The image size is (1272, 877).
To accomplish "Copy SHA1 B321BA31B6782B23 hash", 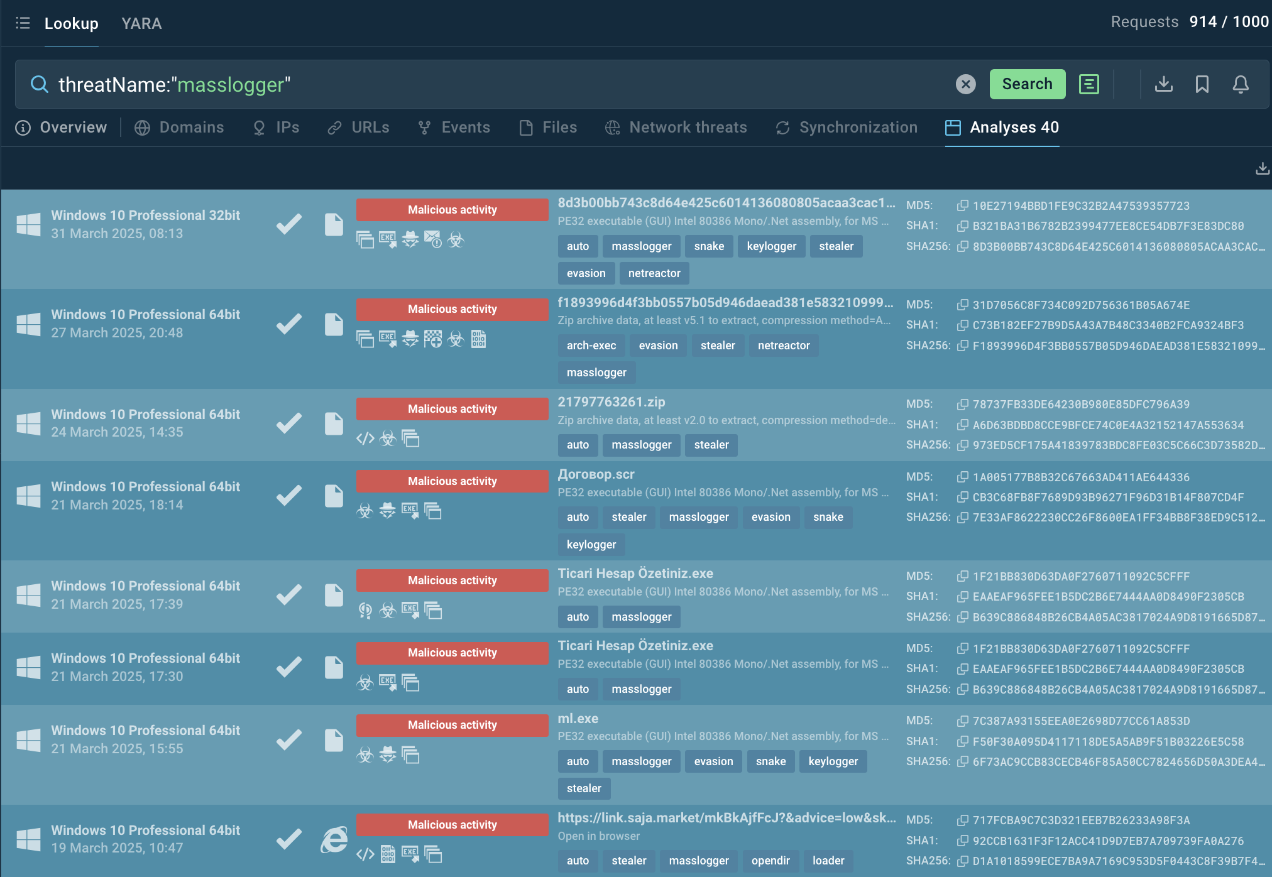I will click(x=962, y=226).
